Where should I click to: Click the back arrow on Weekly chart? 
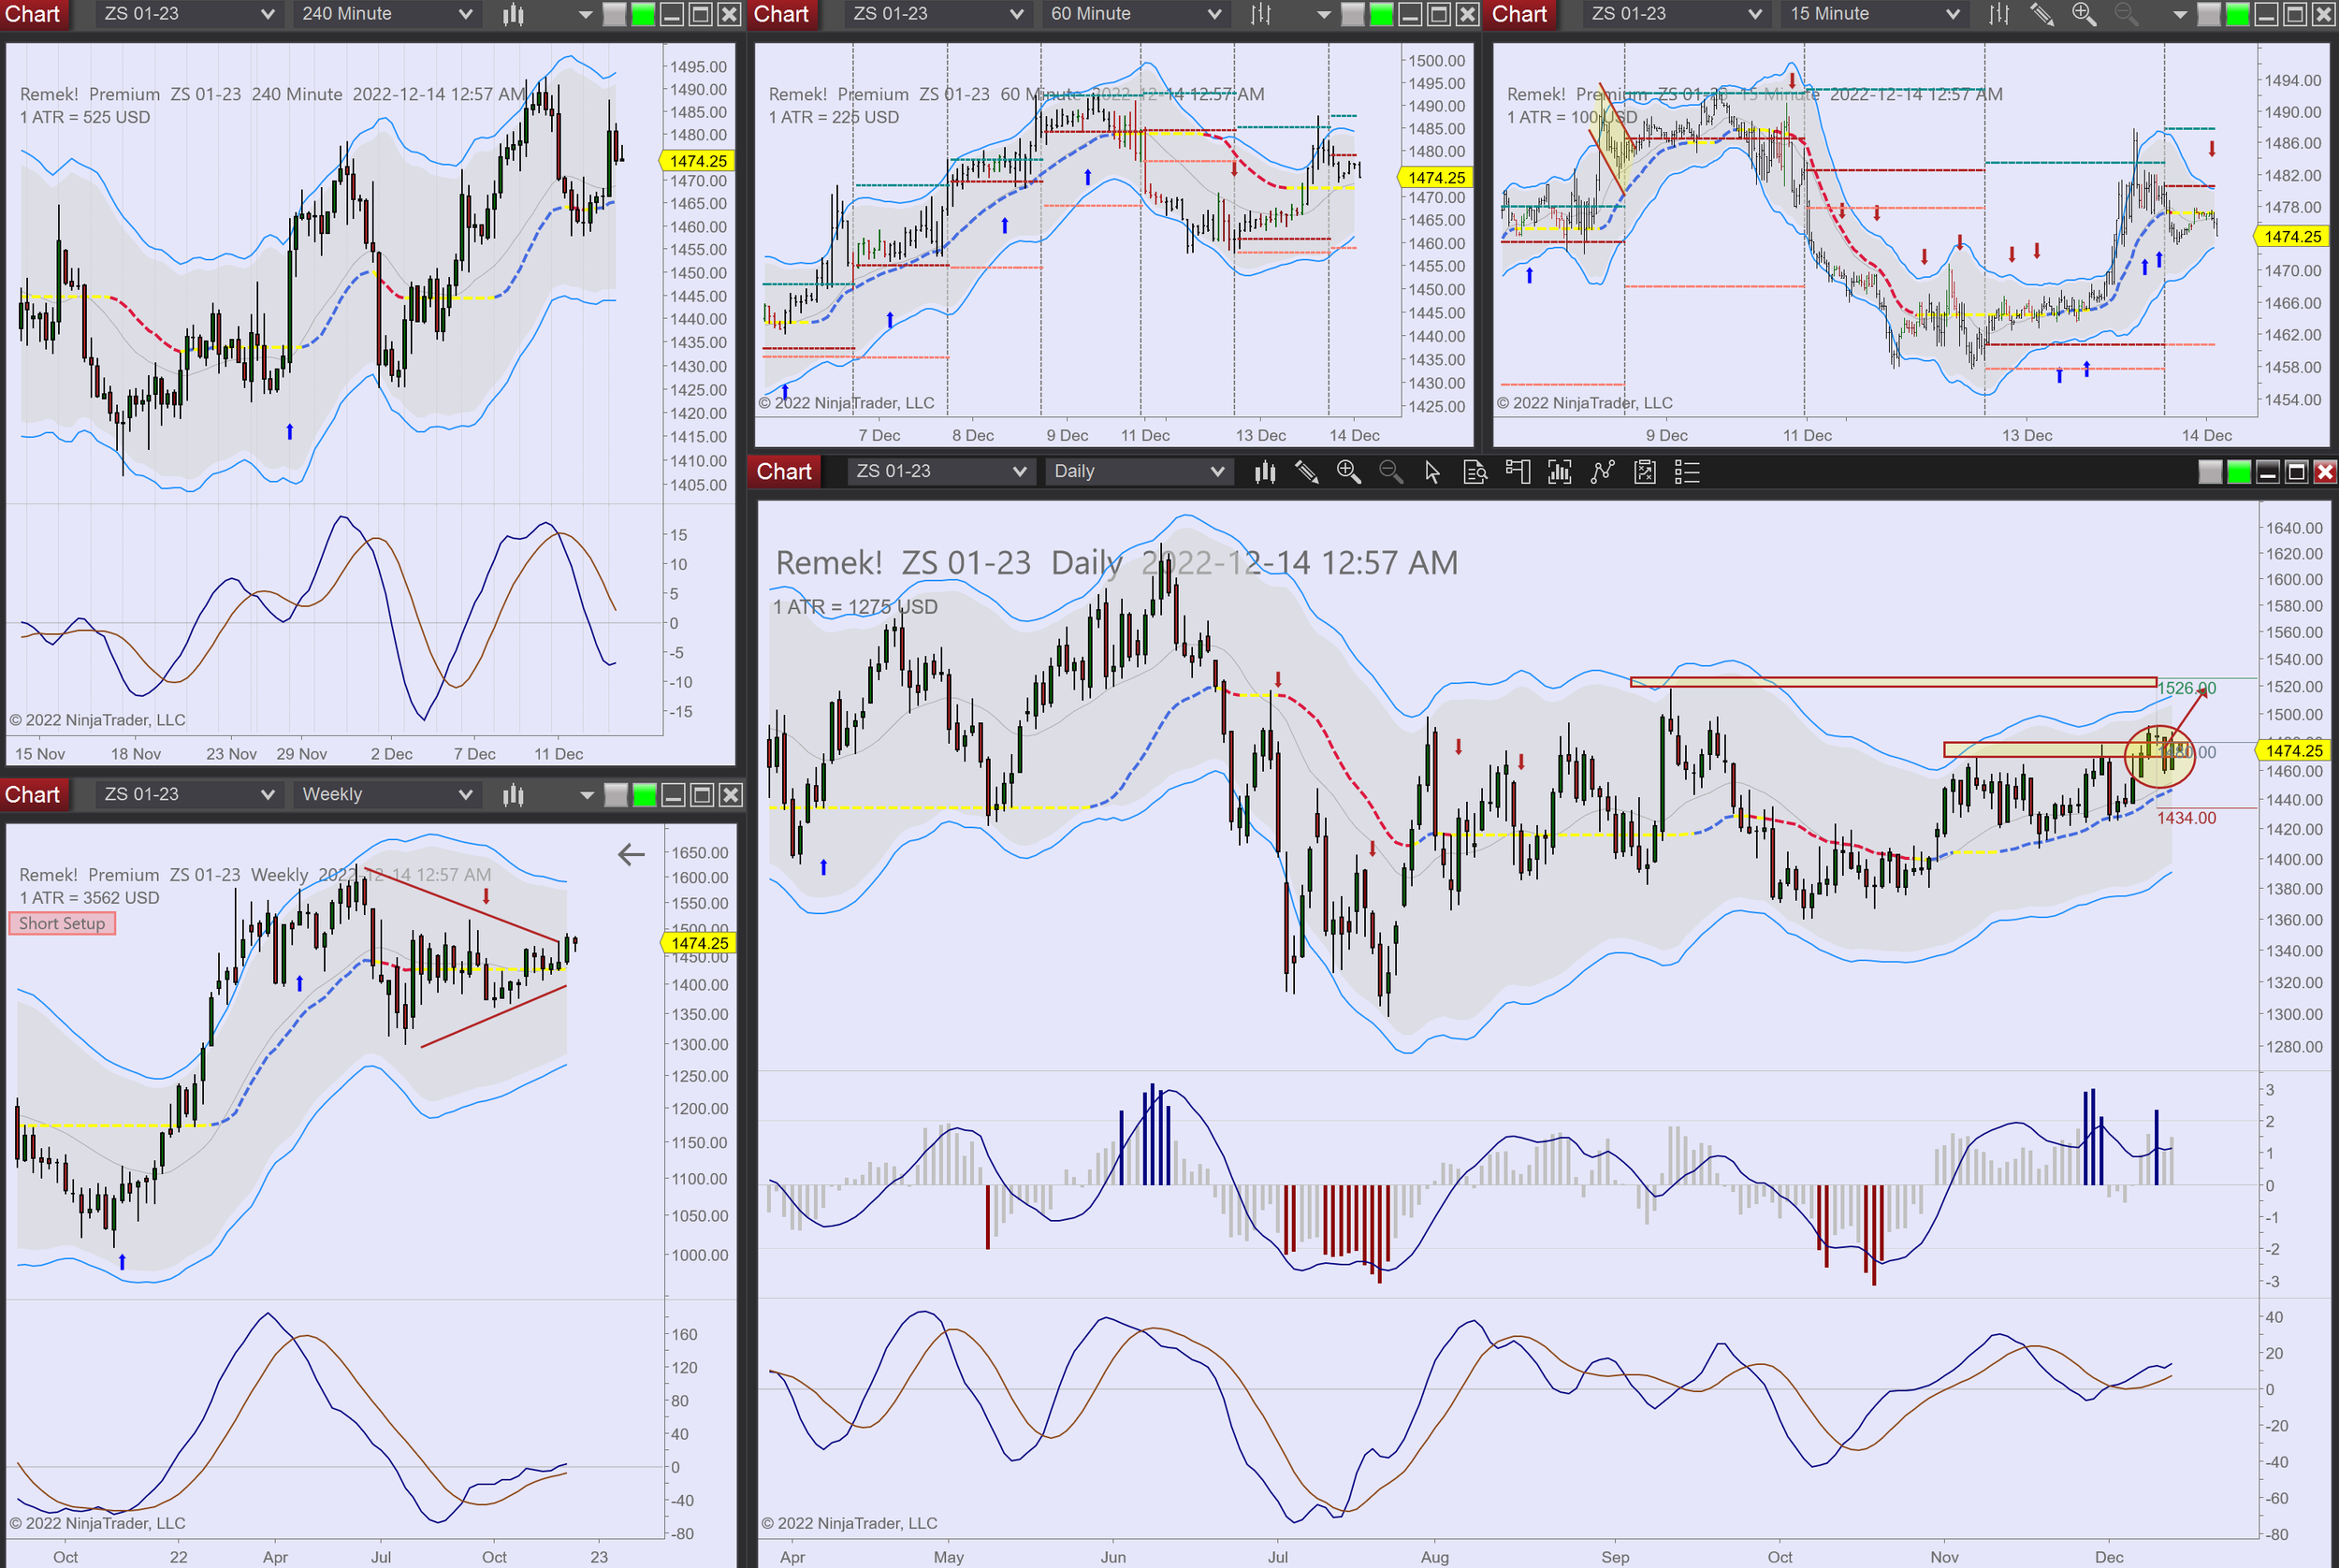click(631, 855)
